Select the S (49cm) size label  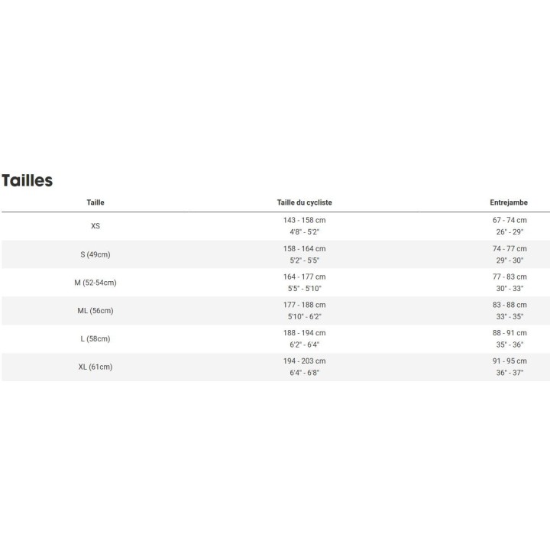tap(95, 254)
